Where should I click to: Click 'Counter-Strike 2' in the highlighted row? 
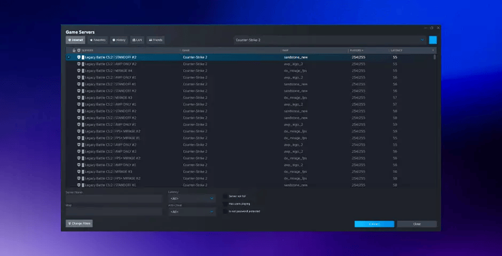tap(195, 57)
